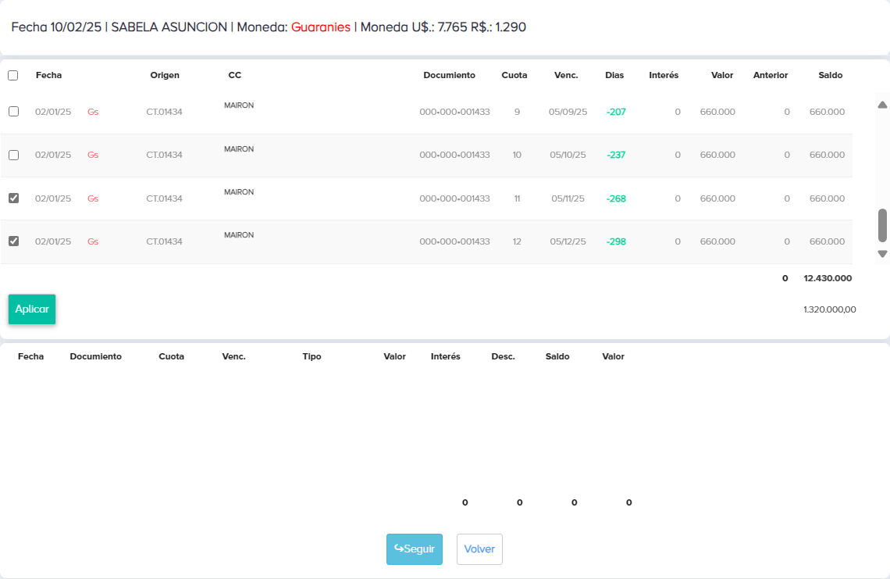This screenshot has width=890, height=579.
Task: Click the -268 days value
Action: (x=616, y=199)
